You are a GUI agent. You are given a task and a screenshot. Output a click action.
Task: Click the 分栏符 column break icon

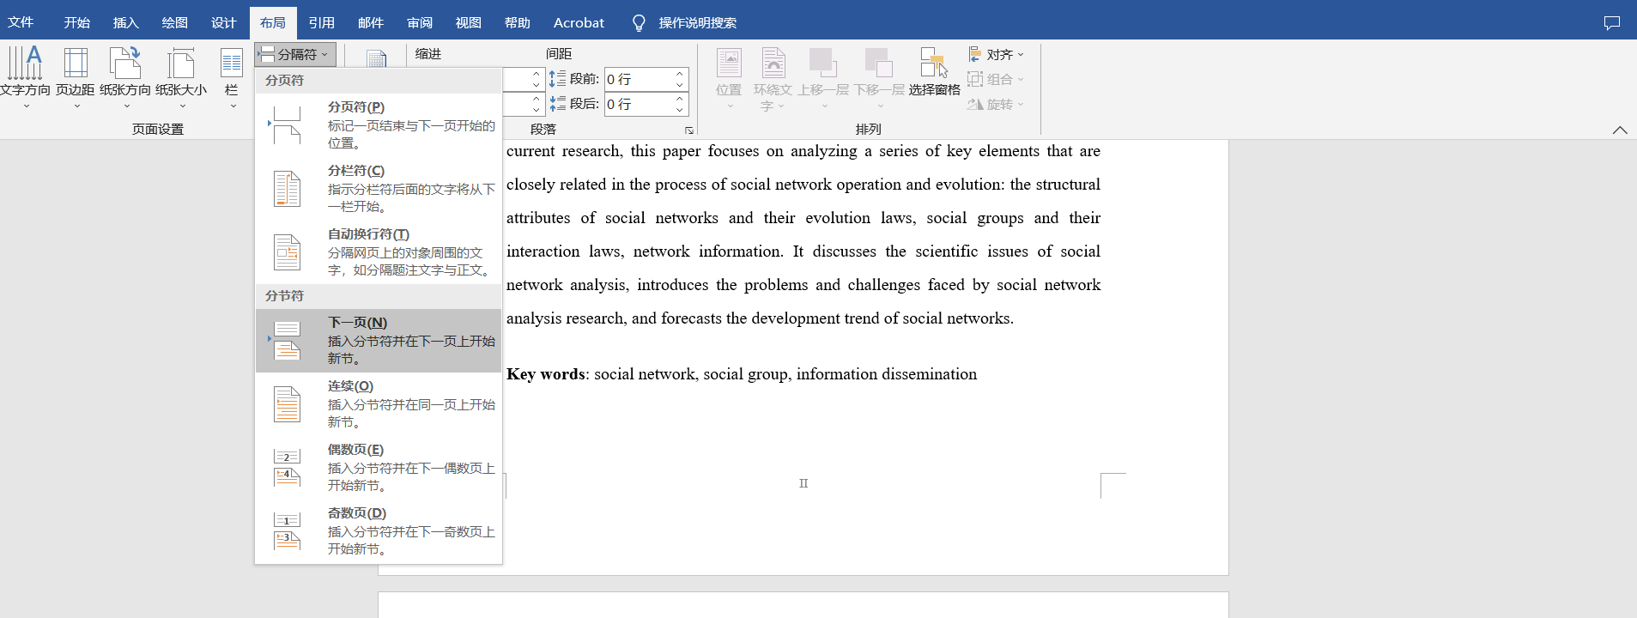point(287,189)
